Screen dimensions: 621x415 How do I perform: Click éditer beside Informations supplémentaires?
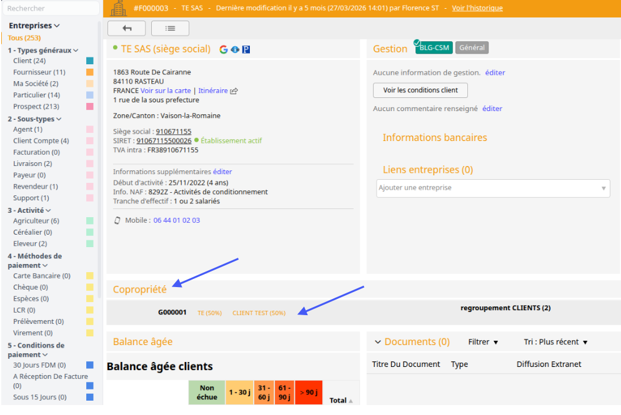[x=222, y=172]
